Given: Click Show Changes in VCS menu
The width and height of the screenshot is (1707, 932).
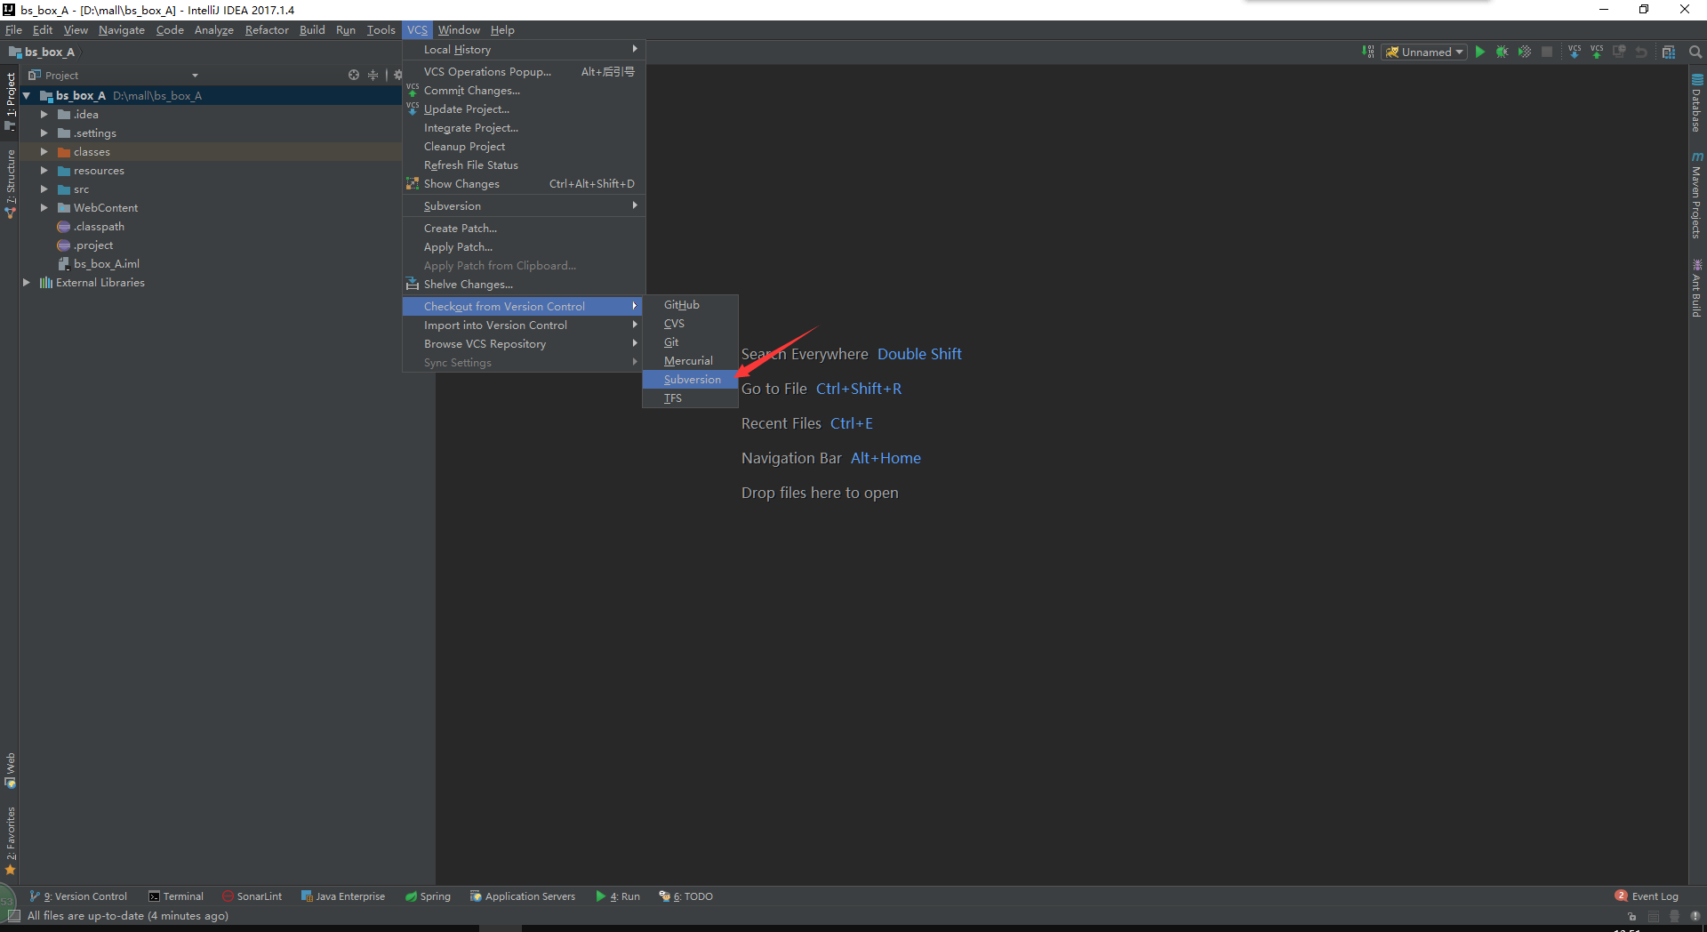Looking at the screenshot, I should click(524, 184).
